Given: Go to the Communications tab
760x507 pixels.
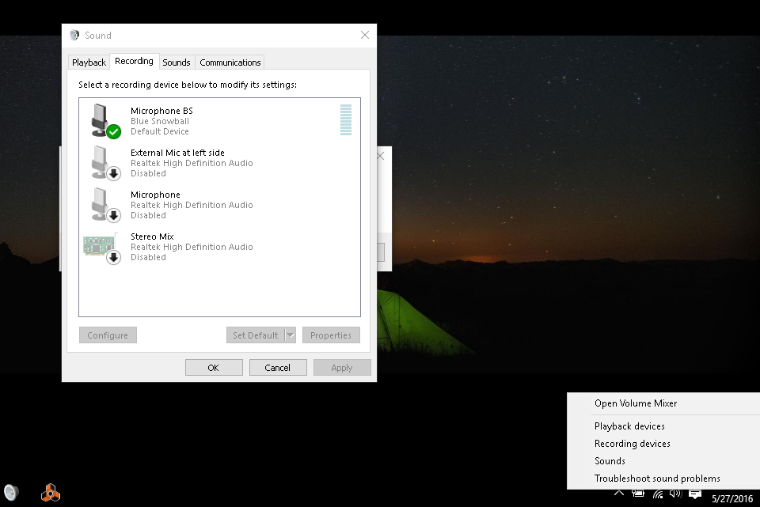Looking at the screenshot, I should tap(230, 62).
